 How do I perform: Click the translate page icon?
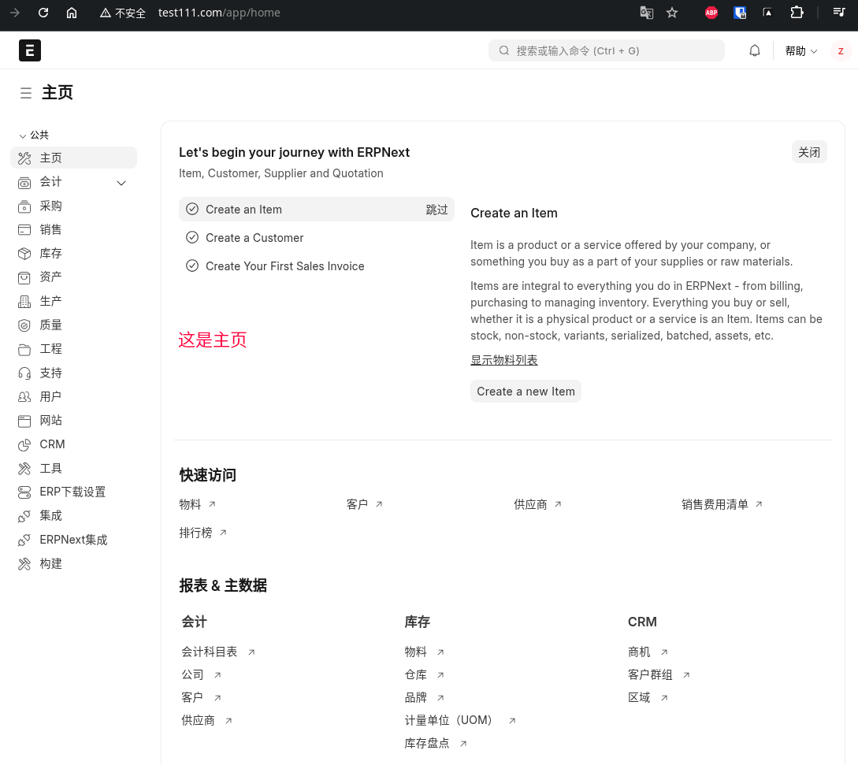(x=646, y=13)
